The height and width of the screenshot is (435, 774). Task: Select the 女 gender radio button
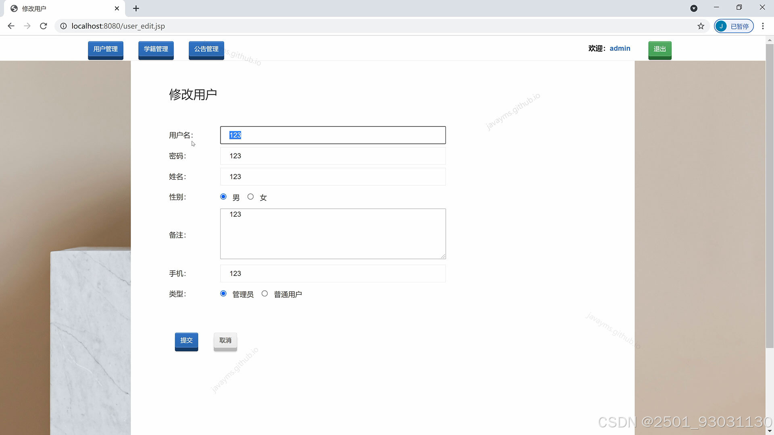click(x=250, y=197)
